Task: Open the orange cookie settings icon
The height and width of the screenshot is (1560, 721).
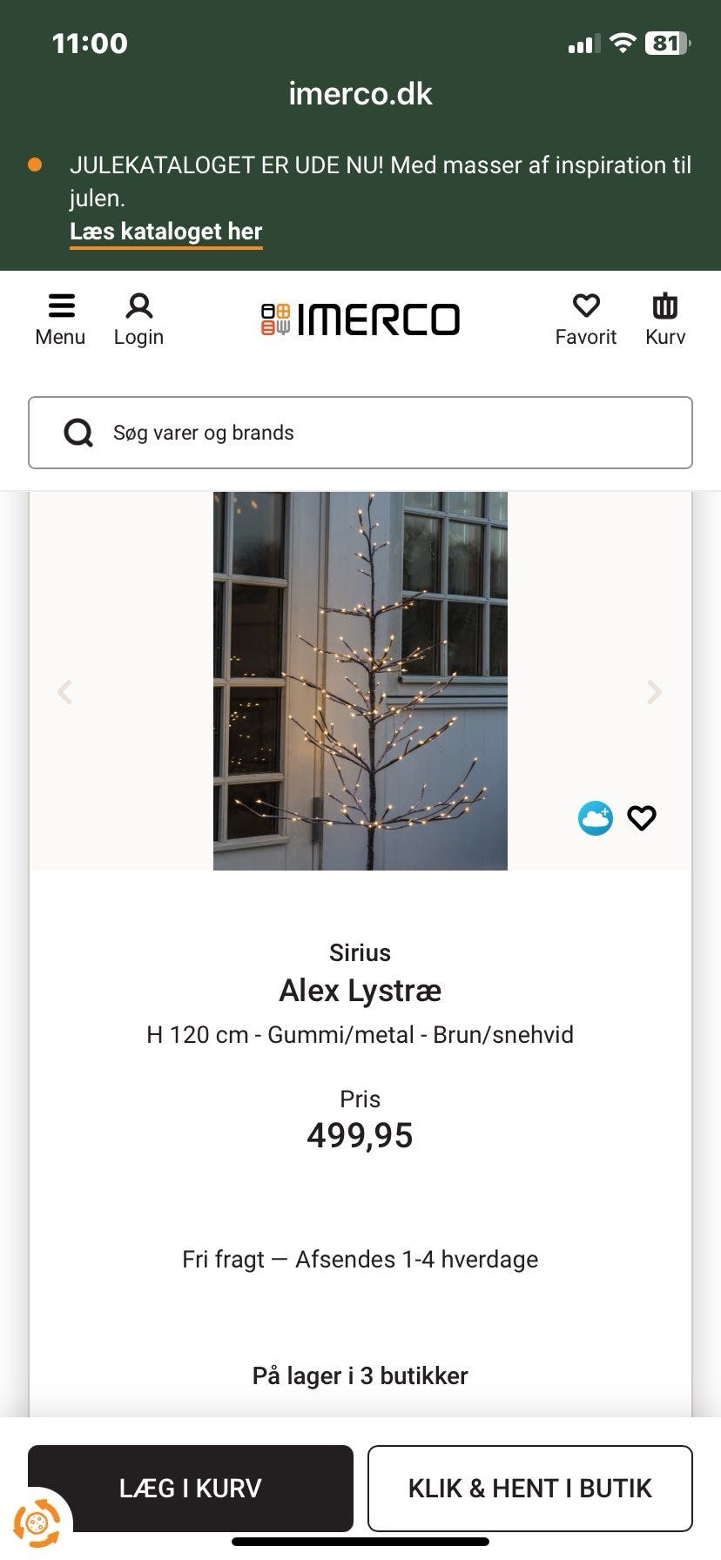Action: pyautogui.click(x=37, y=1523)
